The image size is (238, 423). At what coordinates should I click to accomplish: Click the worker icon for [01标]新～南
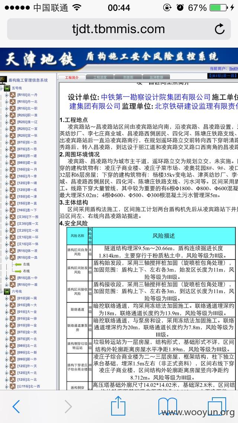(13, 298)
